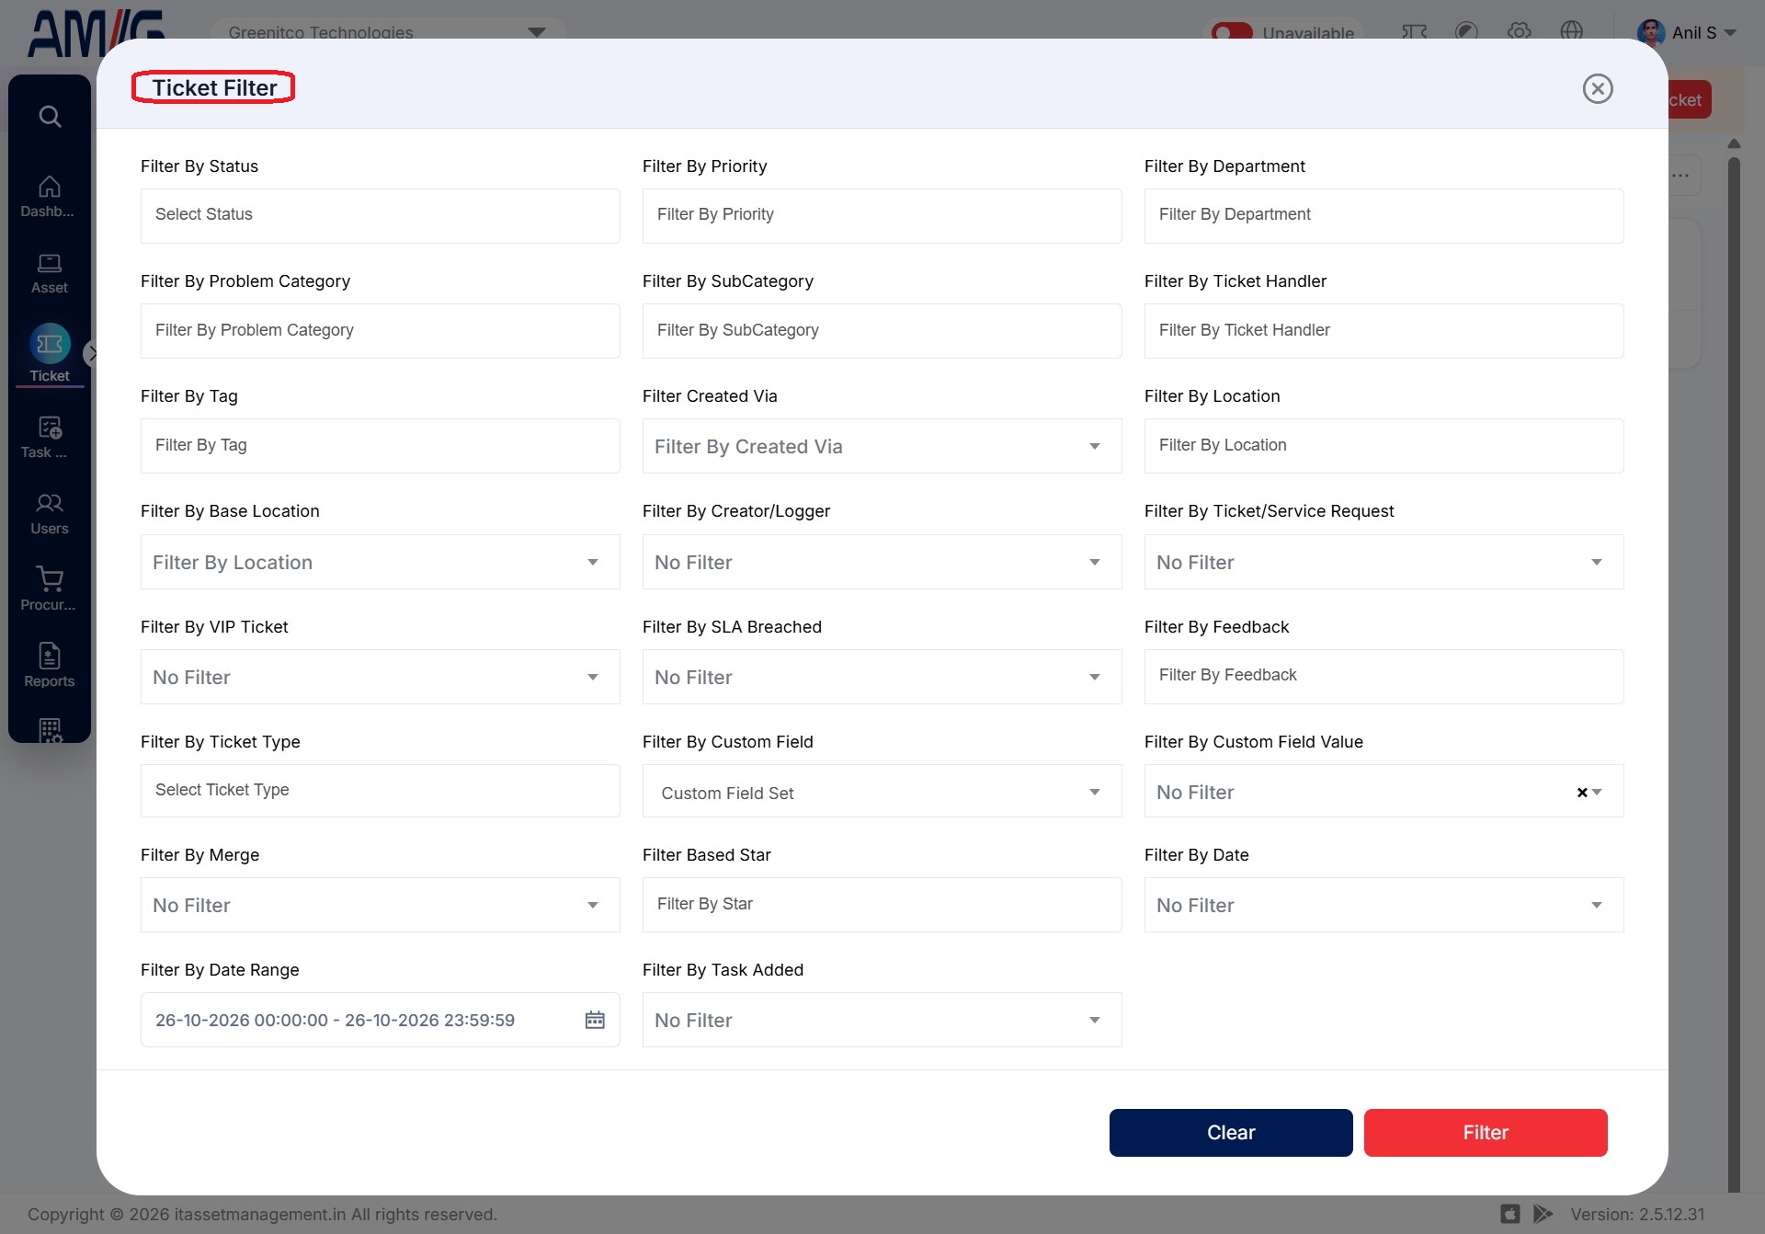The image size is (1765, 1234).
Task: Open Filter By Task Added dropdown
Action: coord(882,1020)
